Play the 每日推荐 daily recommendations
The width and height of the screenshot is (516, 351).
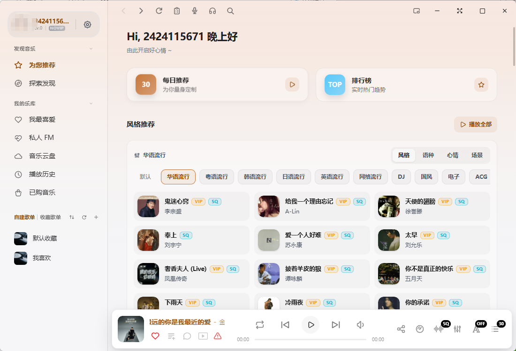click(292, 84)
